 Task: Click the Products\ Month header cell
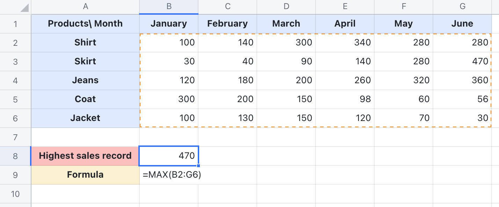click(x=85, y=23)
